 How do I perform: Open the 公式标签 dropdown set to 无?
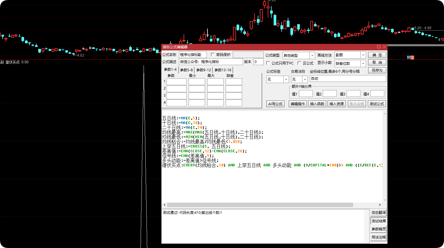click(286, 79)
